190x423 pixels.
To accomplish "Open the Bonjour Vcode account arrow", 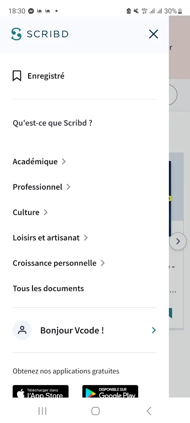I will click(154, 330).
